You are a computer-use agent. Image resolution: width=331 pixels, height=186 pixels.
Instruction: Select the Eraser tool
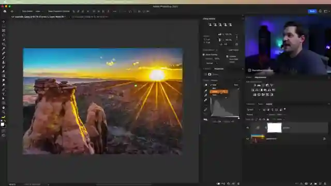point(4,71)
